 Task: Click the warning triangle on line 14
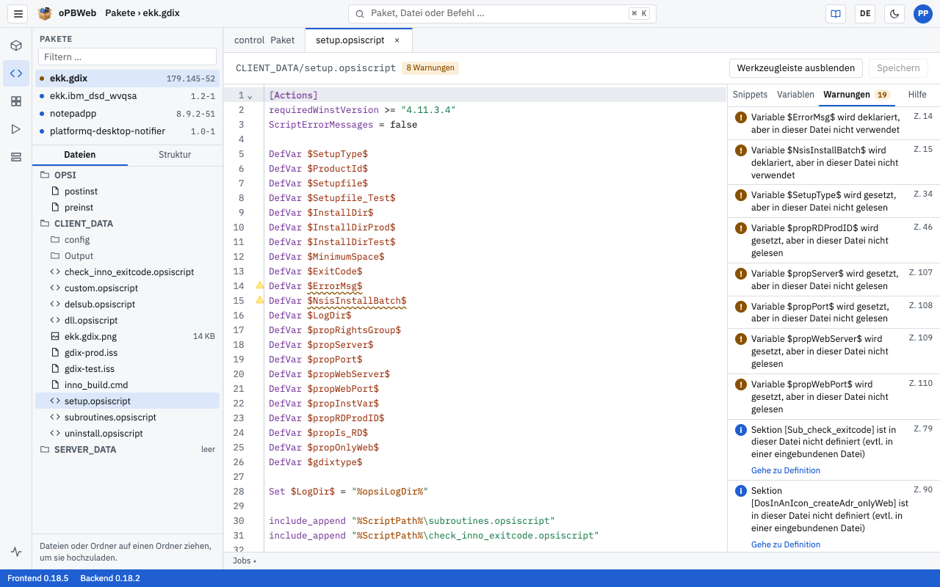coord(259,285)
